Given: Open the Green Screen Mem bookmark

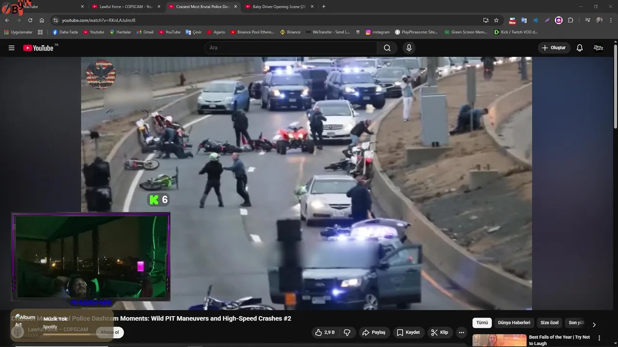Looking at the screenshot, I should click(x=465, y=32).
